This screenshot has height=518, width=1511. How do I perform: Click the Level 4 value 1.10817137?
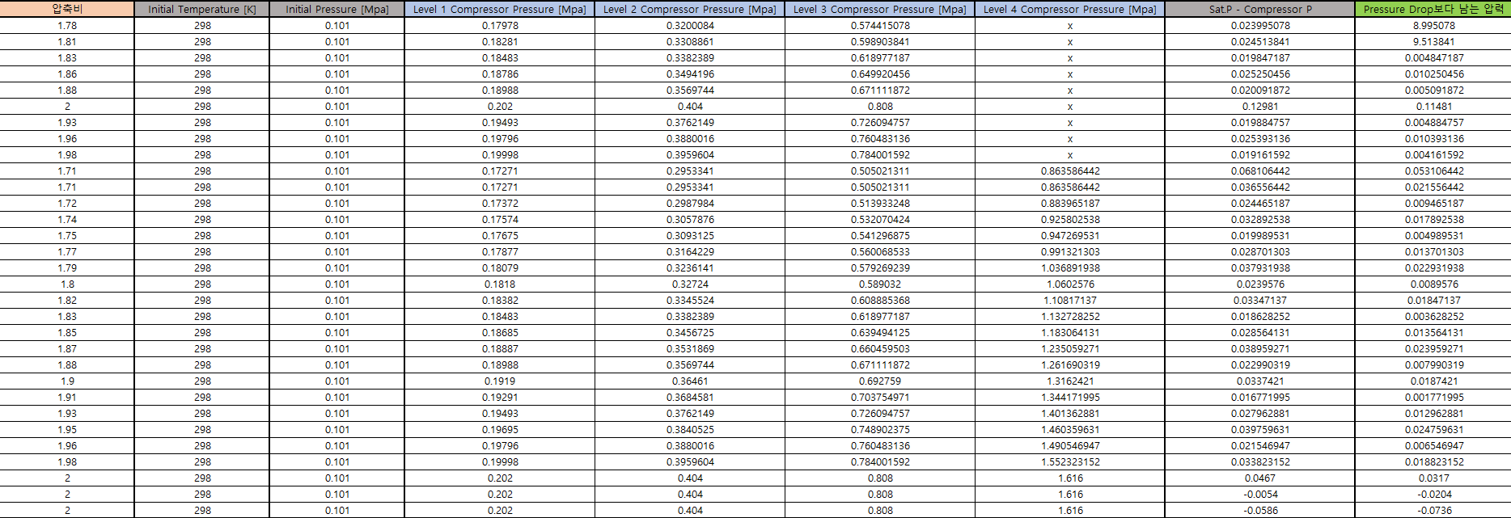1070,300
